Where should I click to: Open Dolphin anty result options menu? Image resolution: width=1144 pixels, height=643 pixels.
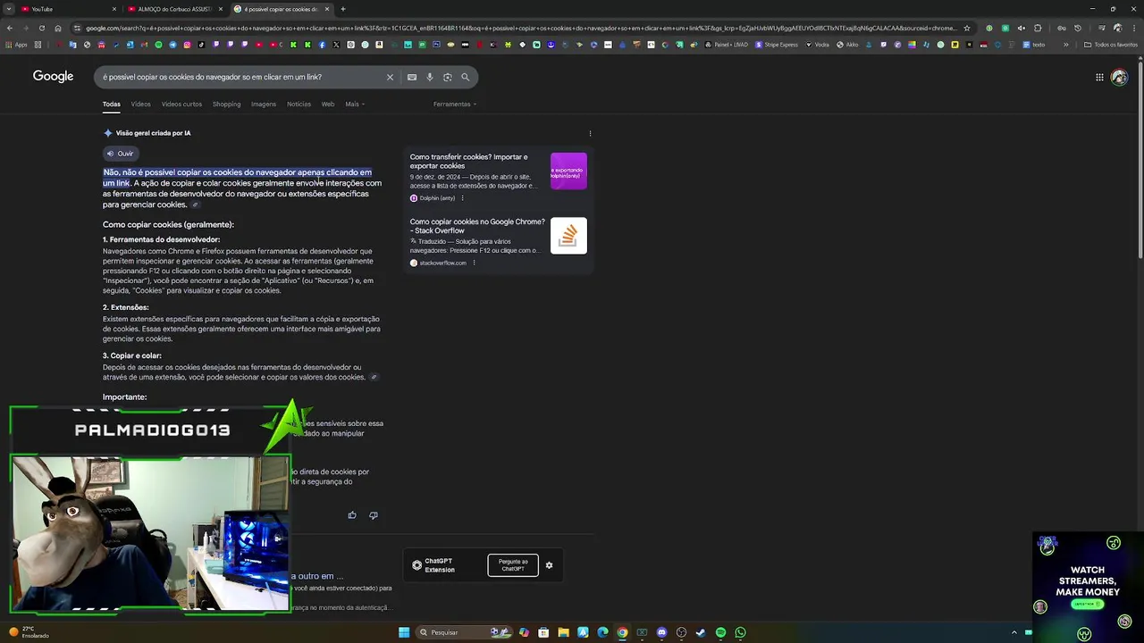point(462,198)
